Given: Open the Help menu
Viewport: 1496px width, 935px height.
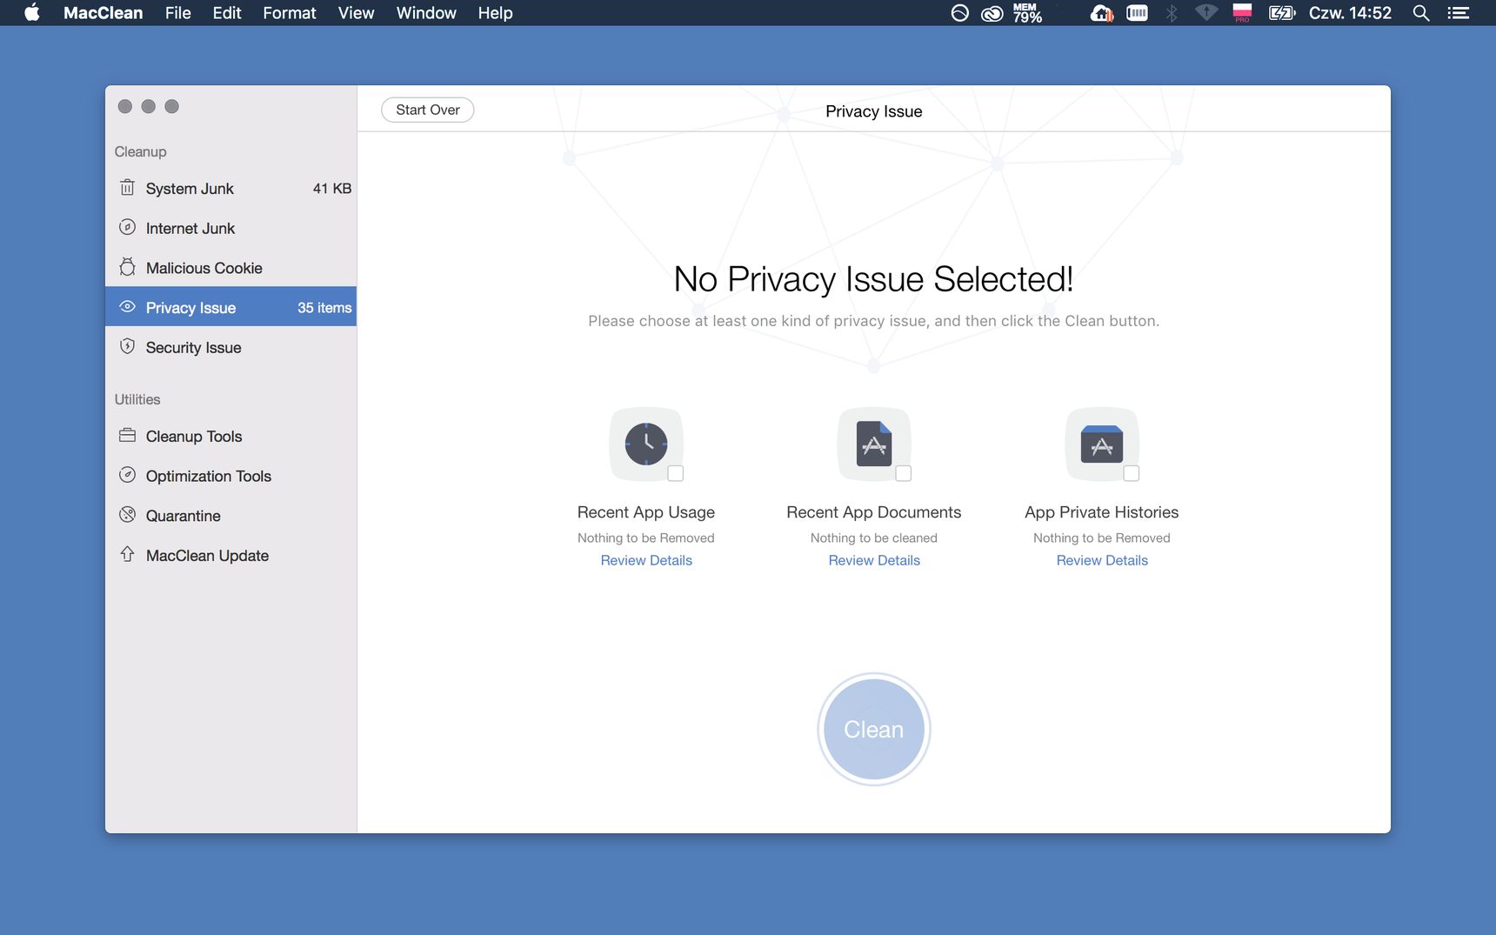Looking at the screenshot, I should 495,13.
